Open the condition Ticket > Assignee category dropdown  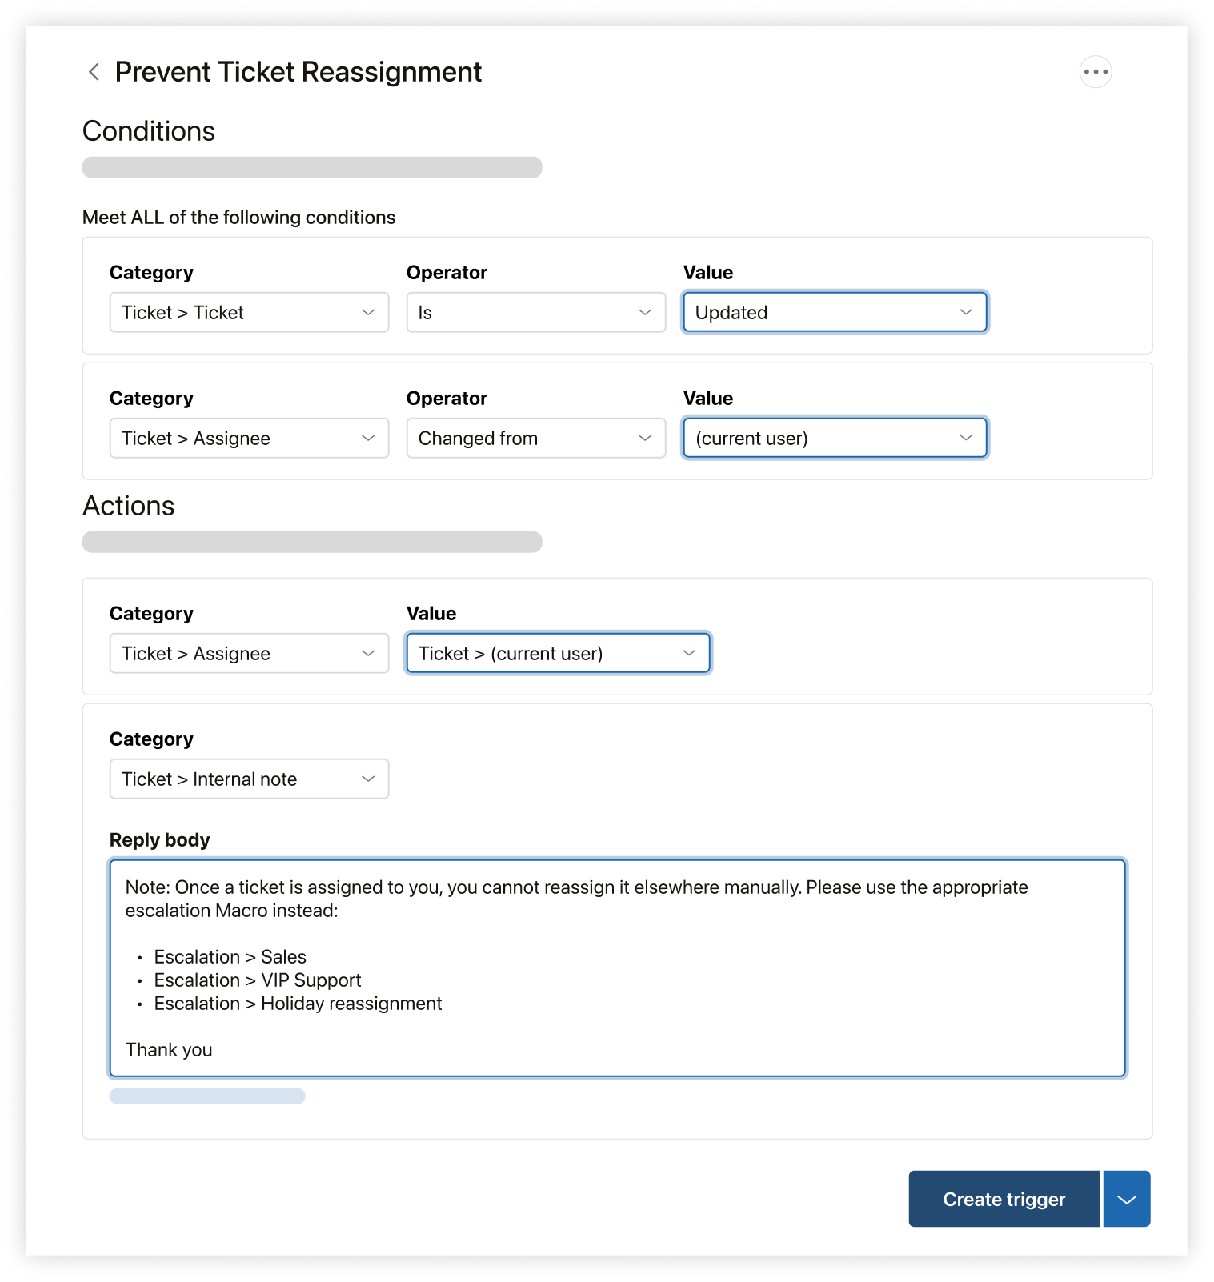[248, 439]
